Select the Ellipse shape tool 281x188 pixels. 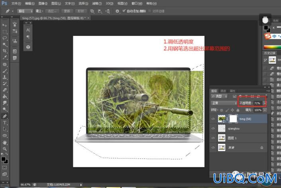5,135
